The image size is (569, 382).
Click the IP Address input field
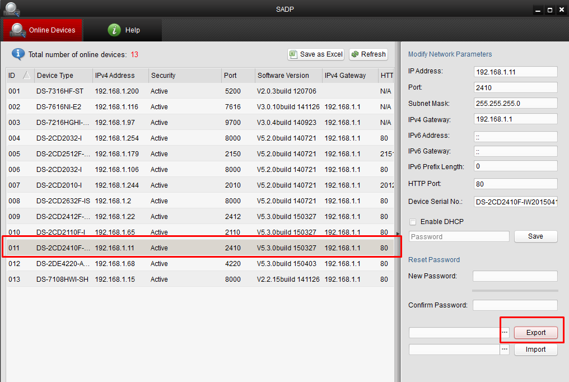point(515,72)
